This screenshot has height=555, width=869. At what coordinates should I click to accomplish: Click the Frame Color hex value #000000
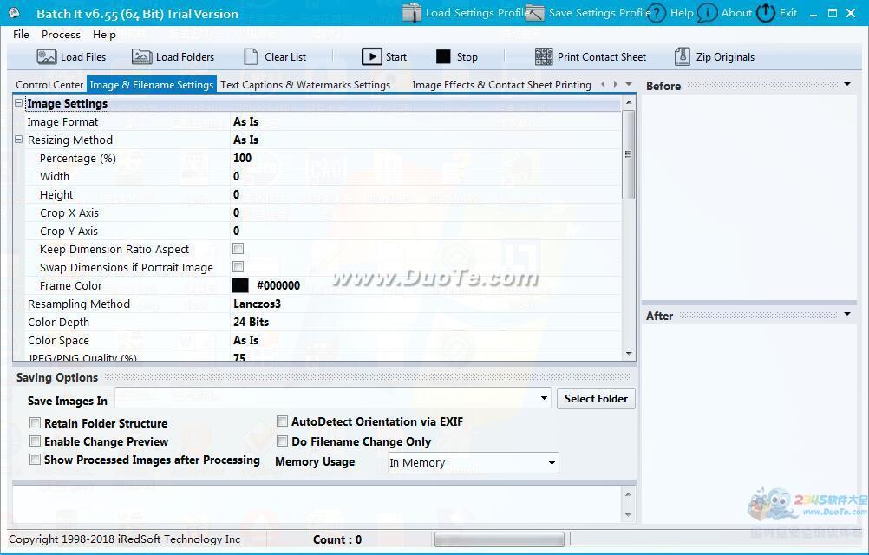click(x=278, y=285)
